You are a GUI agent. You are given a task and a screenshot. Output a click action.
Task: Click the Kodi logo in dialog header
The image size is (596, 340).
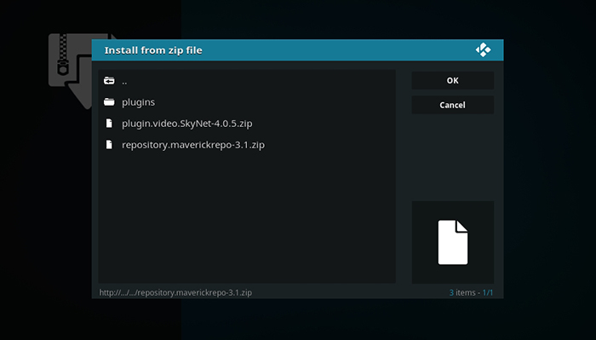(x=483, y=49)
